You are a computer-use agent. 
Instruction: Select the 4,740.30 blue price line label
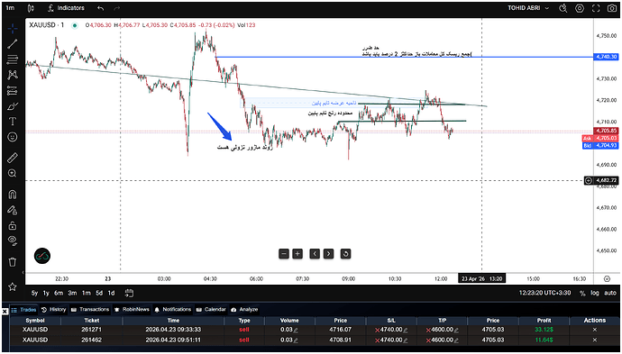pos(606,57)
